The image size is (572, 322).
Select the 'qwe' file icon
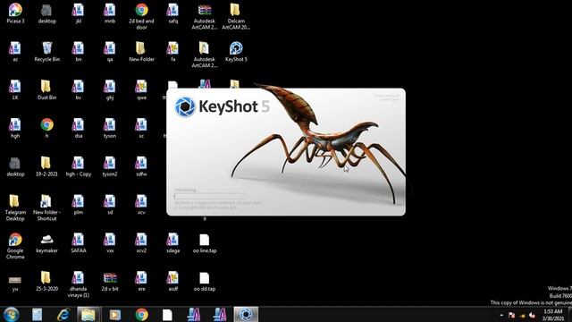click(141, 89)
